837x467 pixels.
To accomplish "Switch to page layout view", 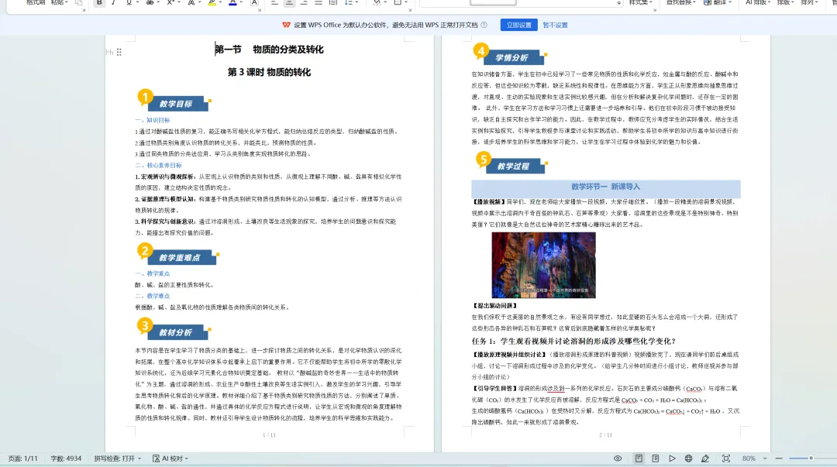I will pos(639,458).
